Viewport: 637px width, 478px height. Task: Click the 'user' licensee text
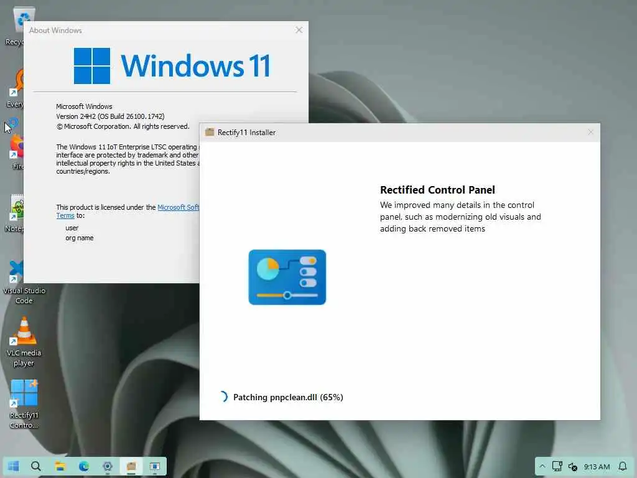pos(72,228)
